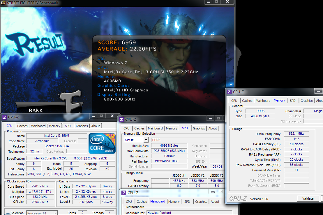
Task: Click Z icon of CPU-Z window with Validate button
Action: [229, 92]
